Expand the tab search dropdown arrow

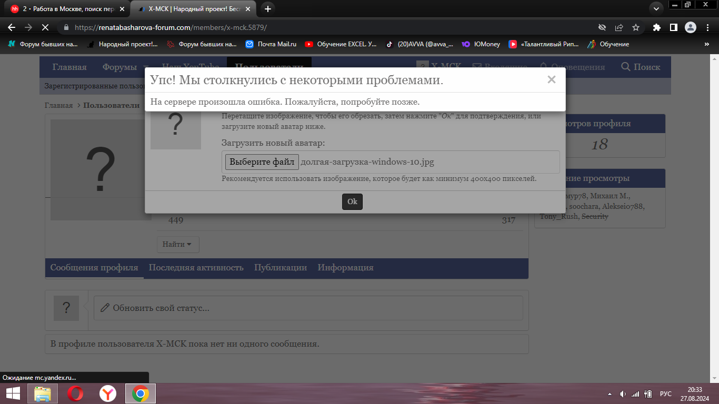(x=656, y=8)
